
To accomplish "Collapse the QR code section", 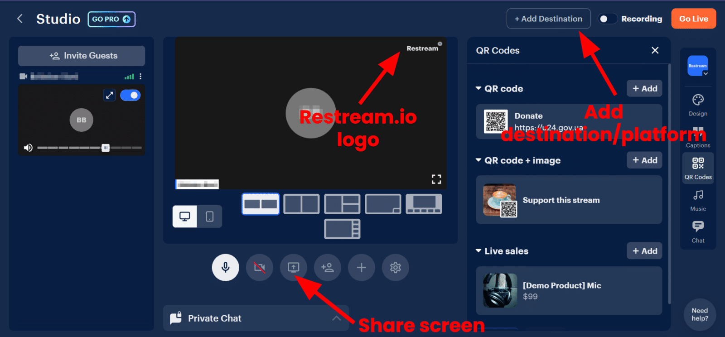I will click(x=478, y=88).
